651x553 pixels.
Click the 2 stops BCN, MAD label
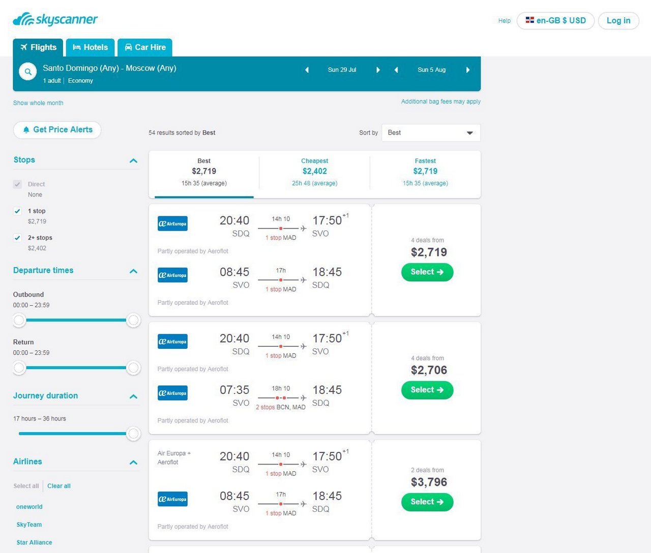281,407
